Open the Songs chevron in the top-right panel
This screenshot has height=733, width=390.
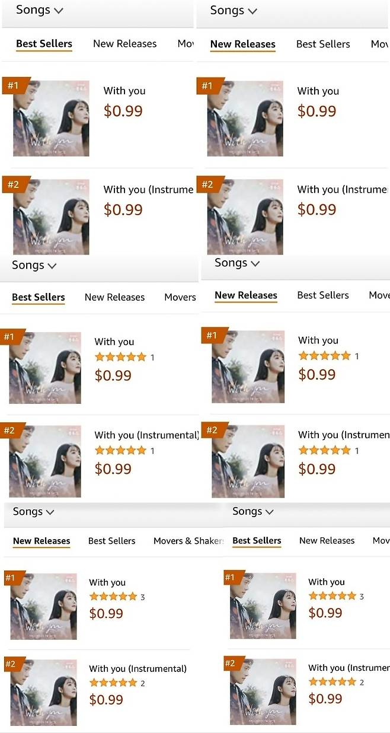252,11
